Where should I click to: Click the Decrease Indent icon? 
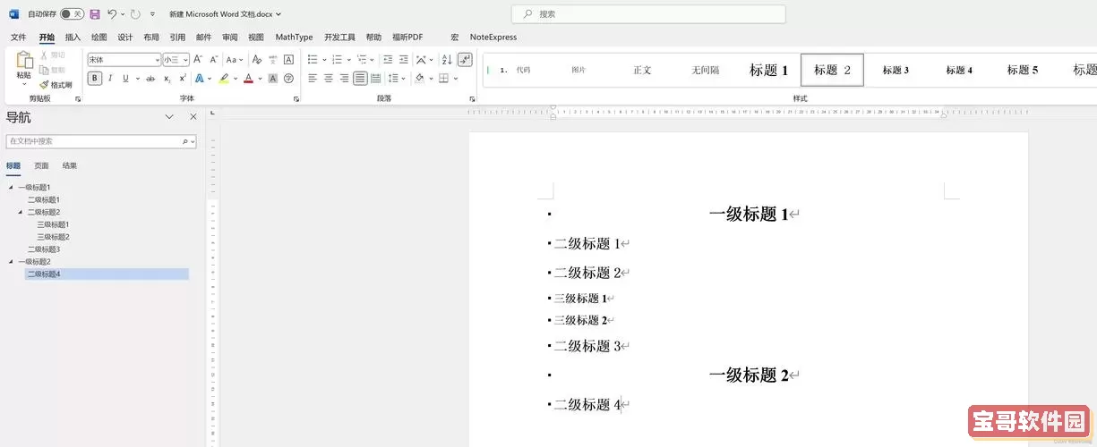(388, 60)
